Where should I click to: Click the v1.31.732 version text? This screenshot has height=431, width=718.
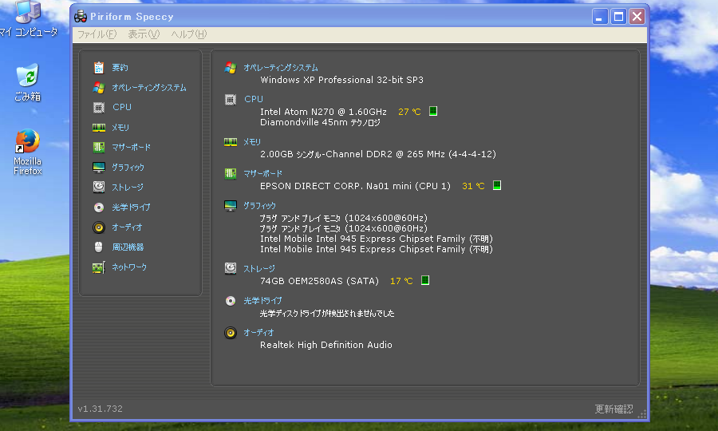click(x=101, y=409)
